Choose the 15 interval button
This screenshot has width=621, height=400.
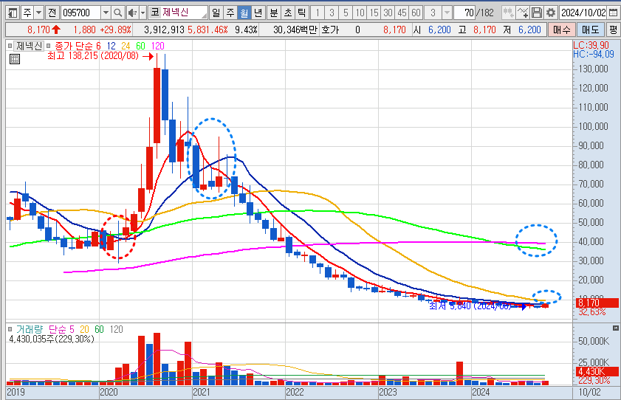(x=374, y=13)
